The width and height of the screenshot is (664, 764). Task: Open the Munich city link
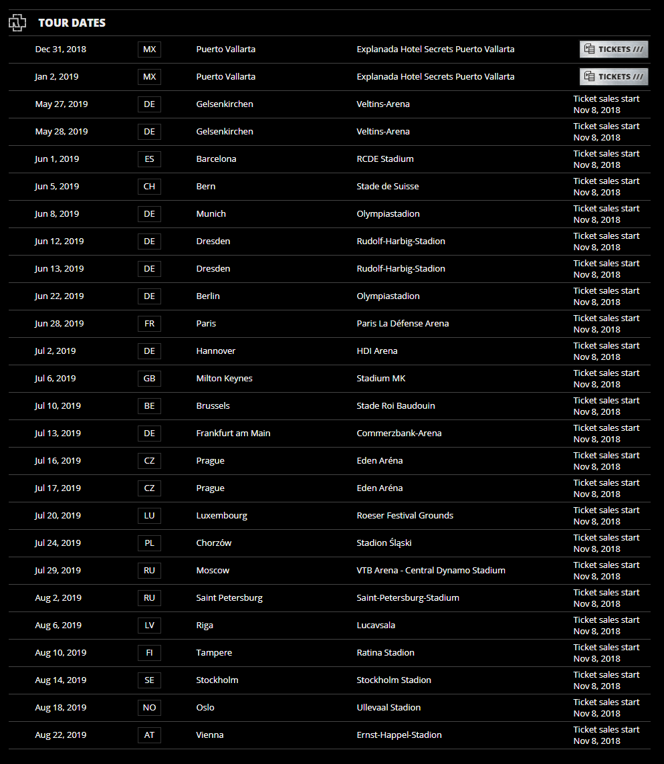pyautogui.click(x=211, y=214)
